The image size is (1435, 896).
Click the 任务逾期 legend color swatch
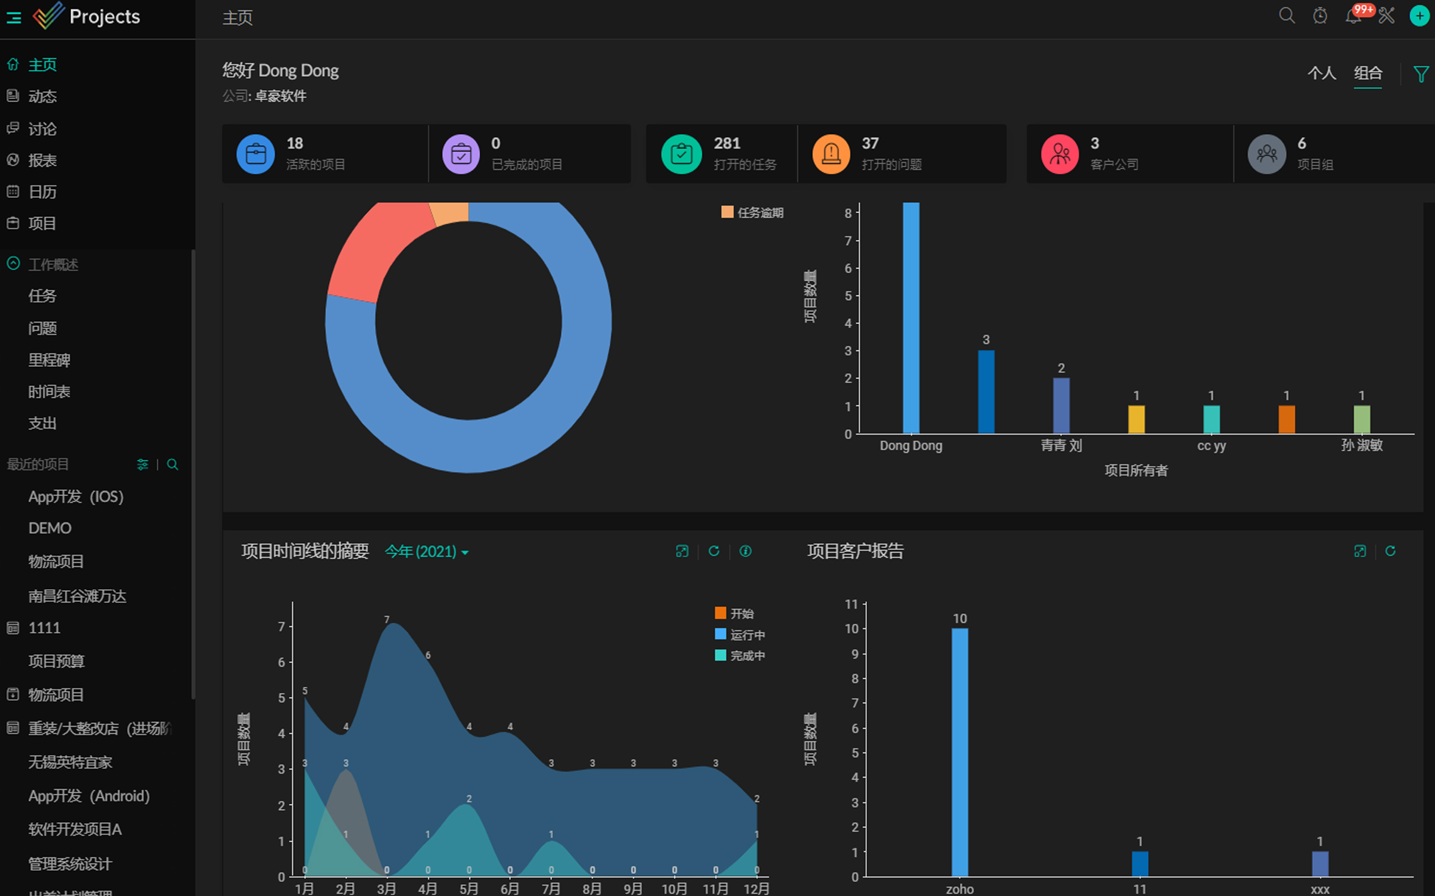point(727,212)
